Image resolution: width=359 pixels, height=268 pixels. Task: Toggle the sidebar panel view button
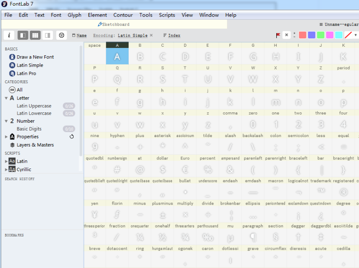[23, 35]
